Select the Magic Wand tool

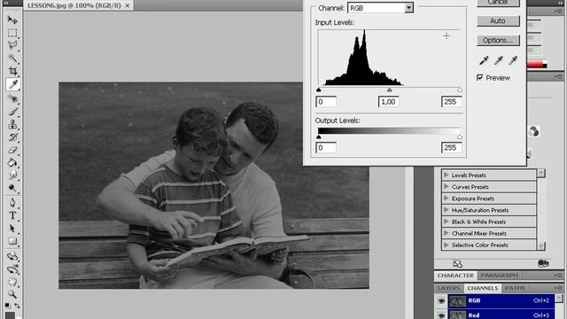[12, 58]
